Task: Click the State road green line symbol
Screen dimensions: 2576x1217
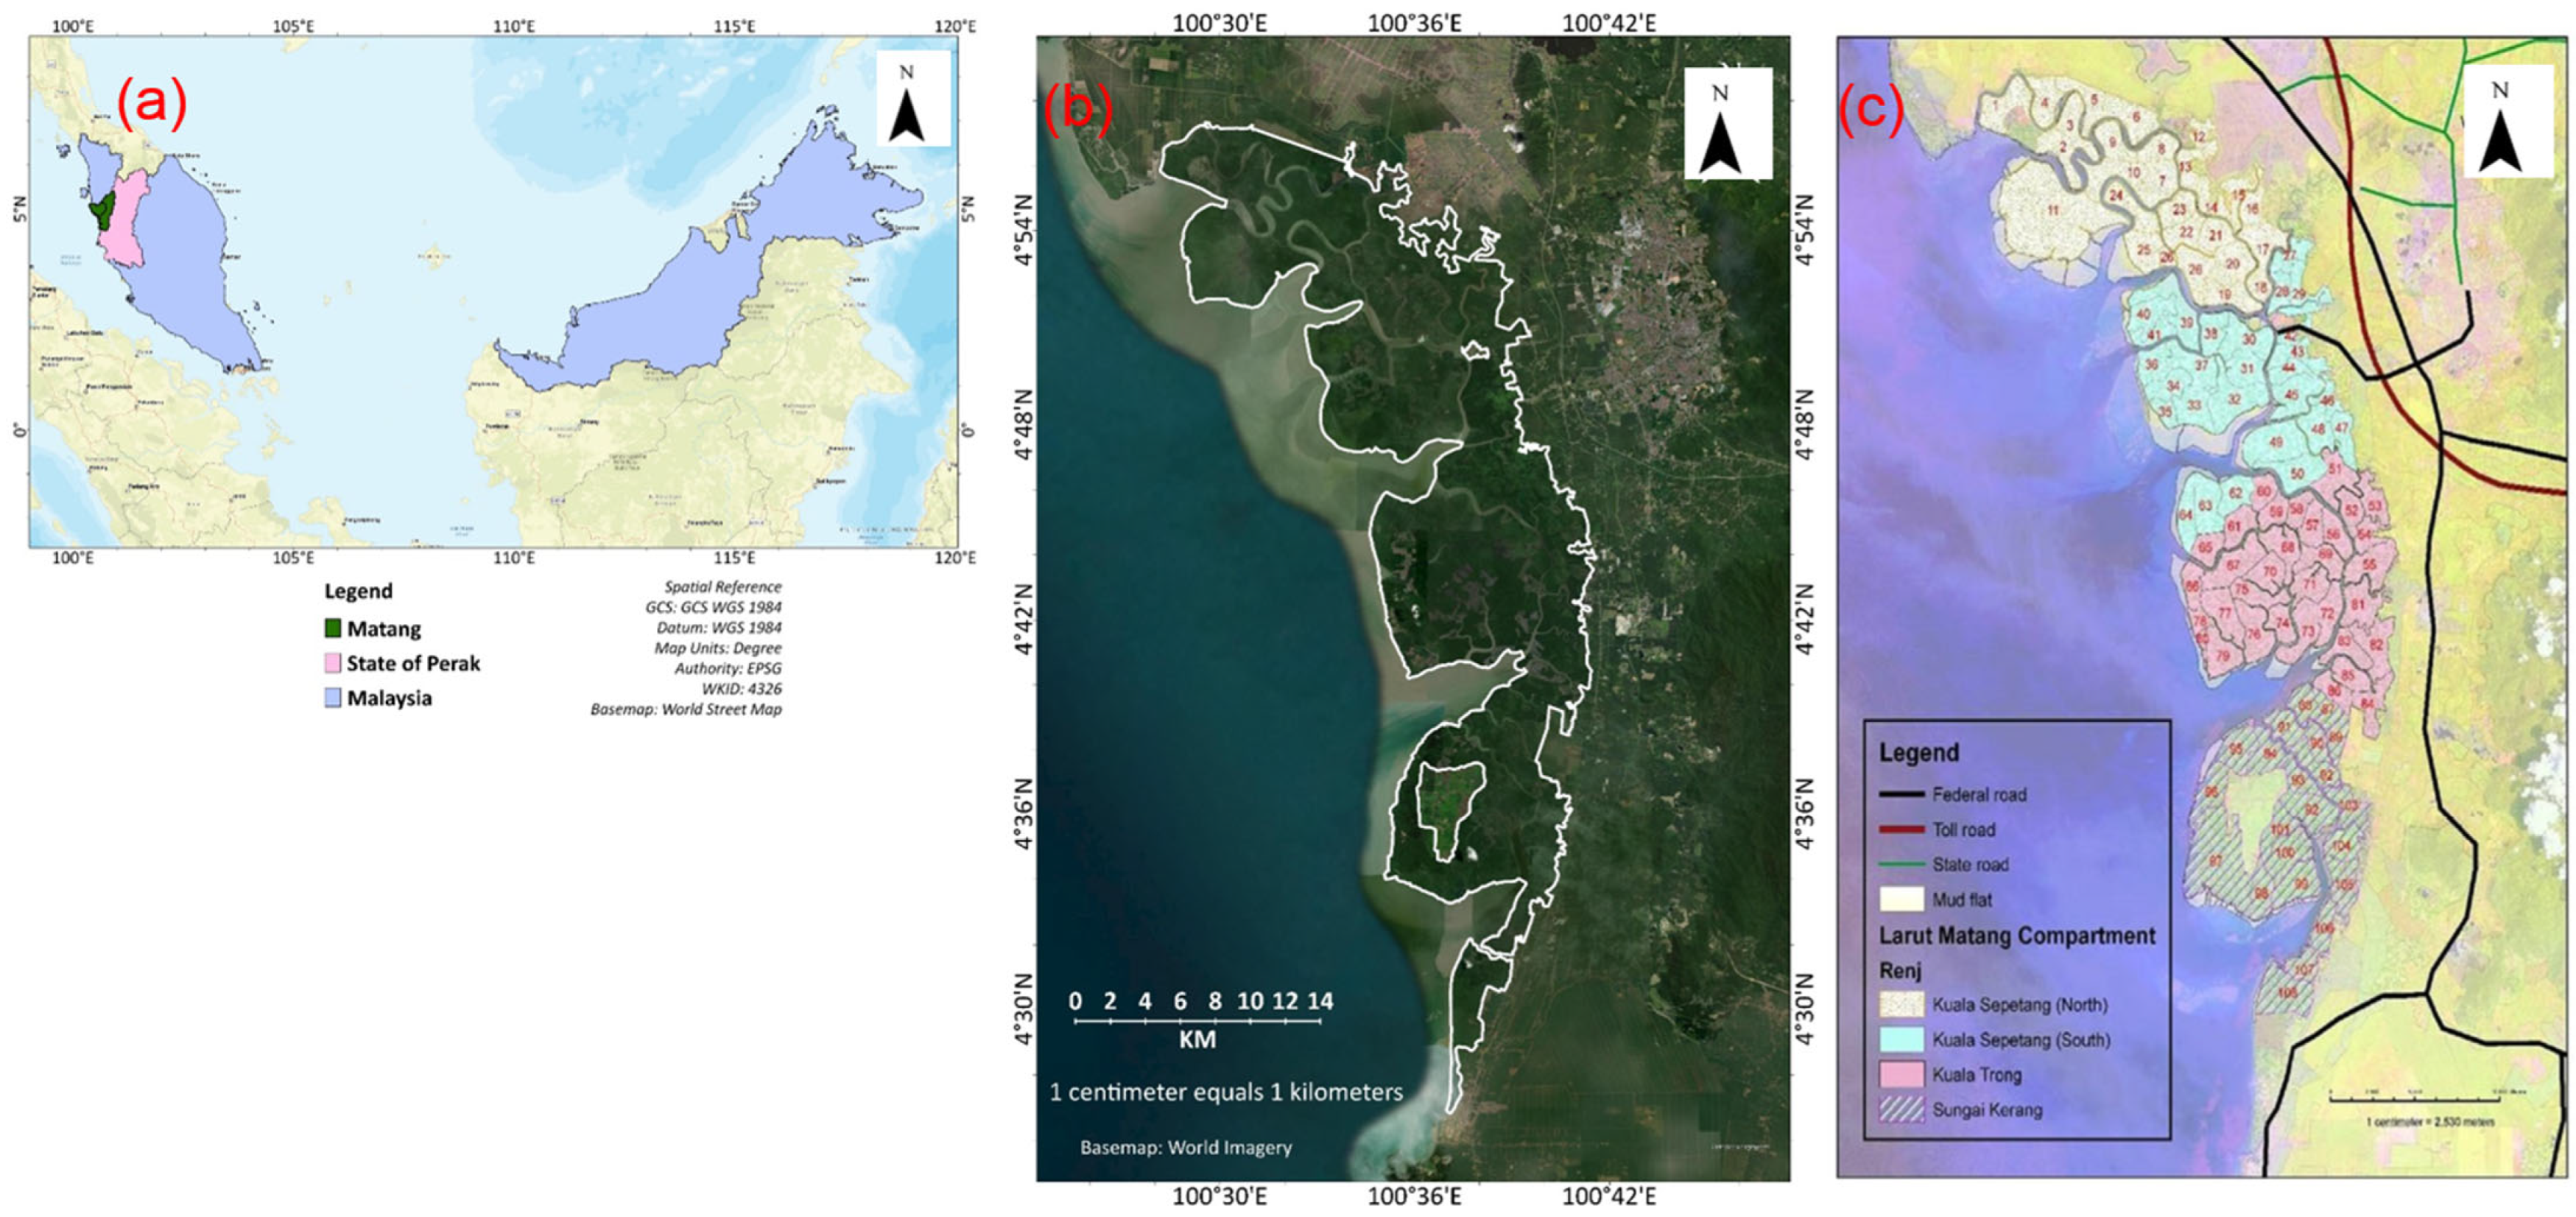Action: click(x=1901, y=865)
